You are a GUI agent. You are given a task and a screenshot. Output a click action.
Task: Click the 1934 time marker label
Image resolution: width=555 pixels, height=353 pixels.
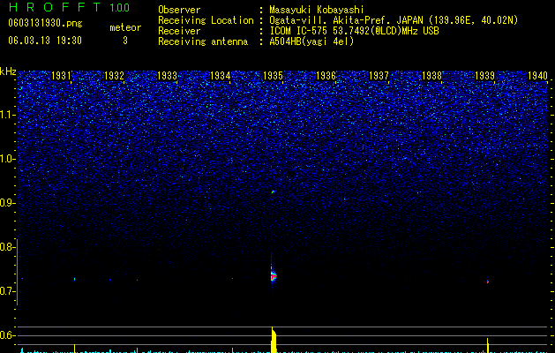[x=221, y=76]
